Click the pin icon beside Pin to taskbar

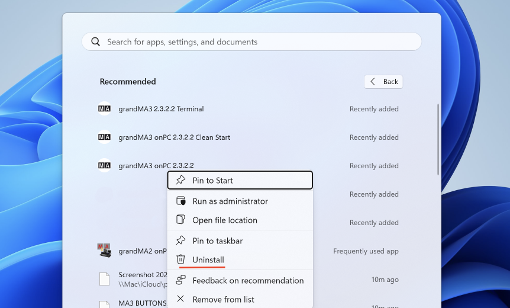[180, 240]
